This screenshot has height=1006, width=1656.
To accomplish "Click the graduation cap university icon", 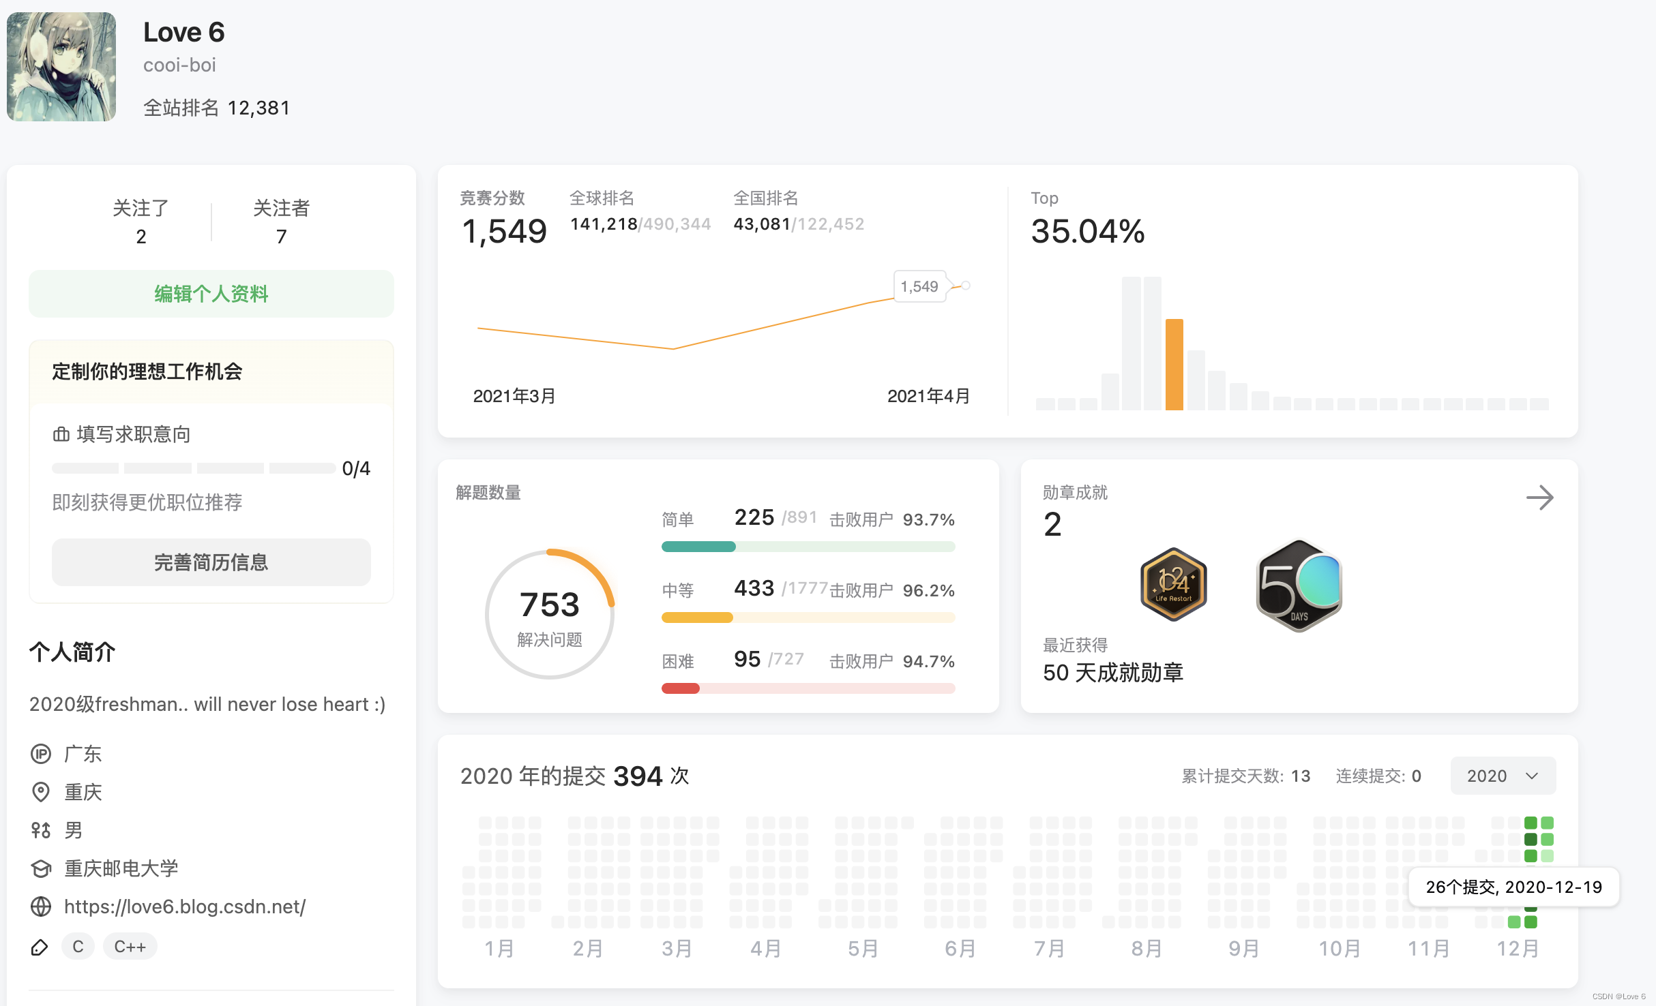I will [41, 868].
